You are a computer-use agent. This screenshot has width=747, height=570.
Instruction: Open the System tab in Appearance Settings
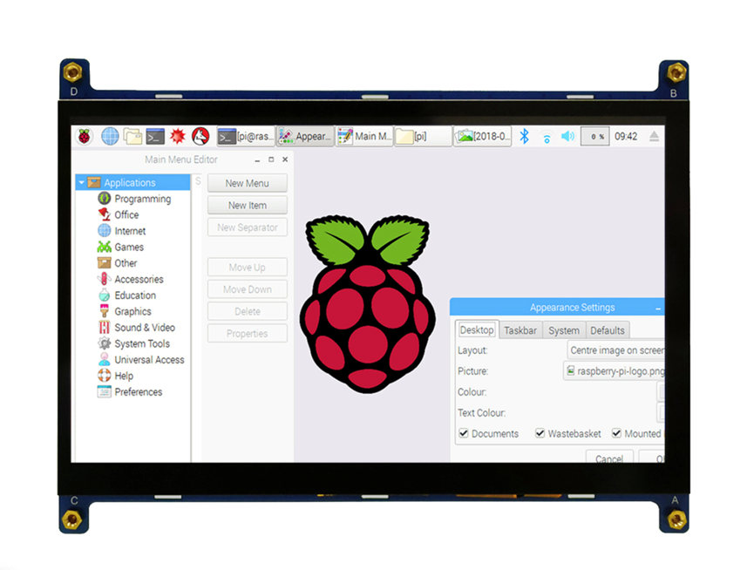tap(564, 330)
